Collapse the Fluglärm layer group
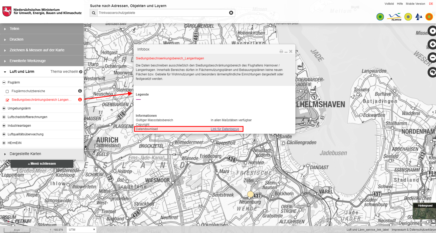 pyautogui.click(x=4, y=82)
